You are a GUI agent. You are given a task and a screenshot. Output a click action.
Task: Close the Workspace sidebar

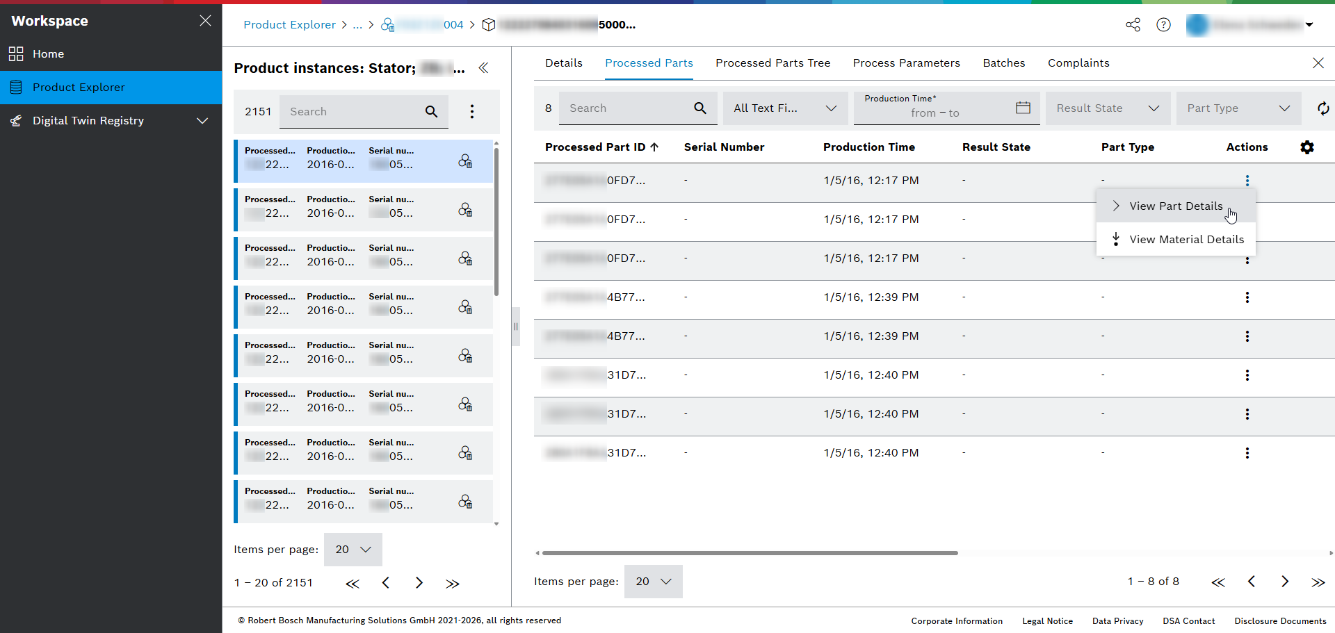pos(205,21)
